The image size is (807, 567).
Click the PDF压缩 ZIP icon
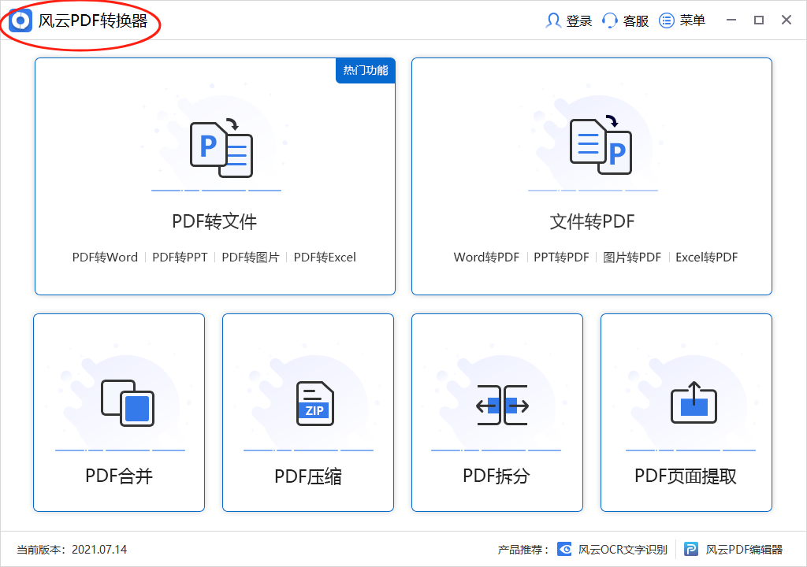tap(315, 403)
